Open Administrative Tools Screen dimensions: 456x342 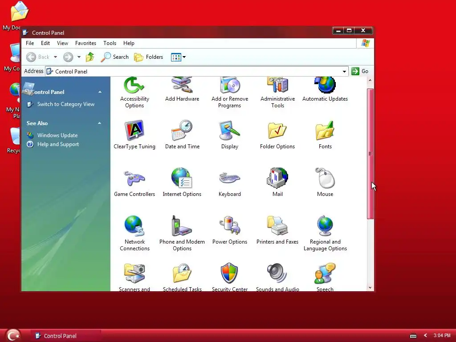coord(277,93)
